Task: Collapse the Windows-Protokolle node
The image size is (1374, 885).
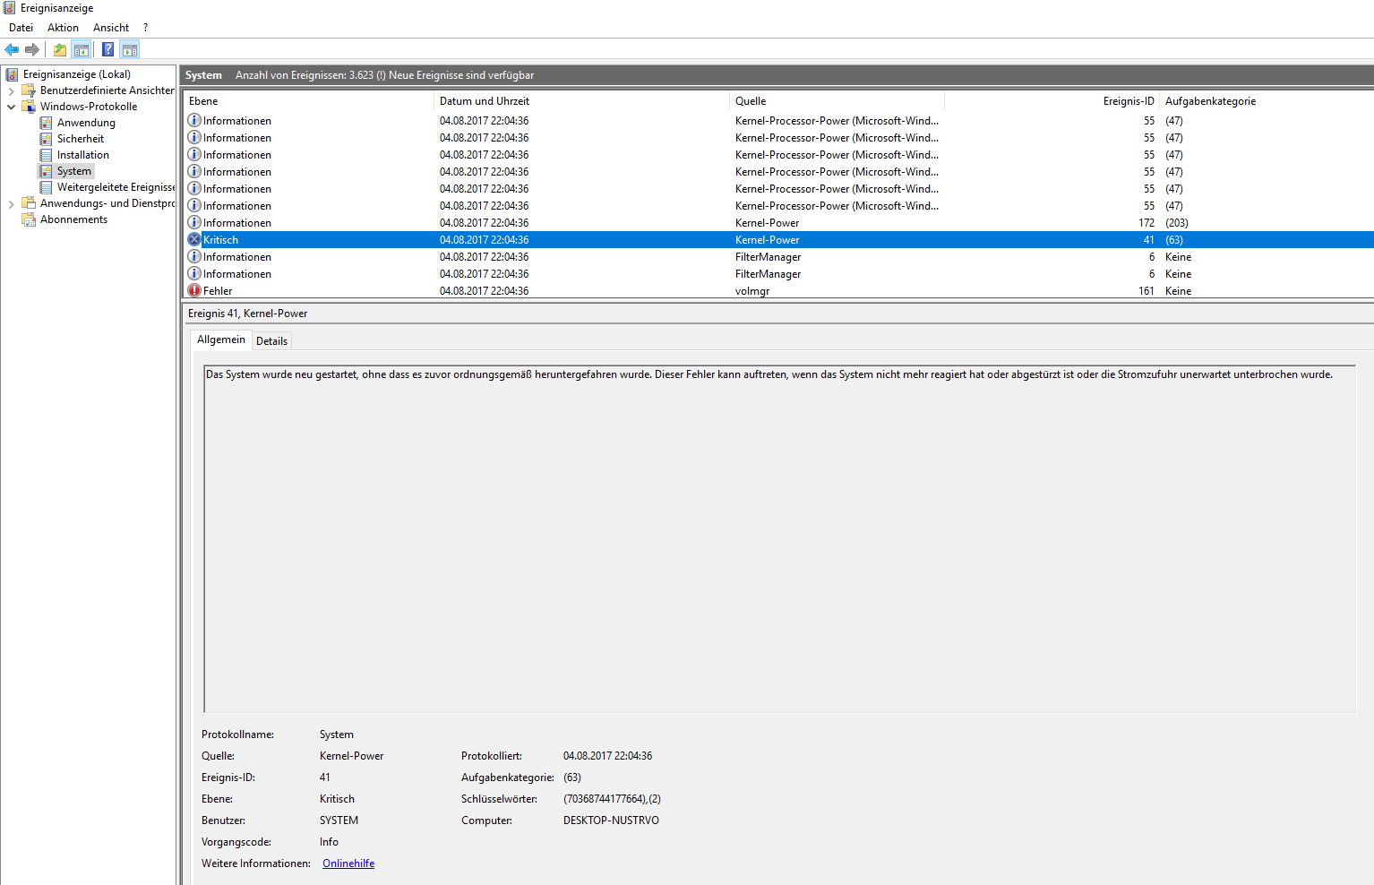Action: [x=11, y=107]
